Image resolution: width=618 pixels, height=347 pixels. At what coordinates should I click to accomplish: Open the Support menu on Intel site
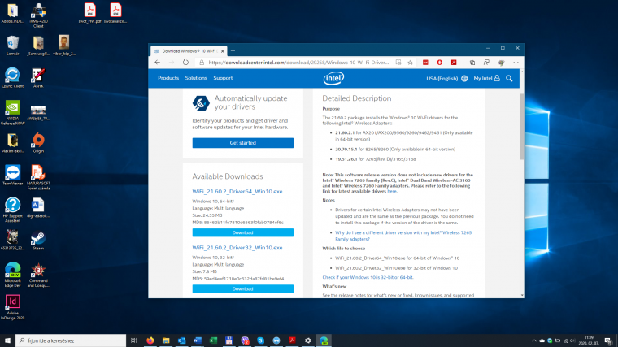[x=223, y=78]
